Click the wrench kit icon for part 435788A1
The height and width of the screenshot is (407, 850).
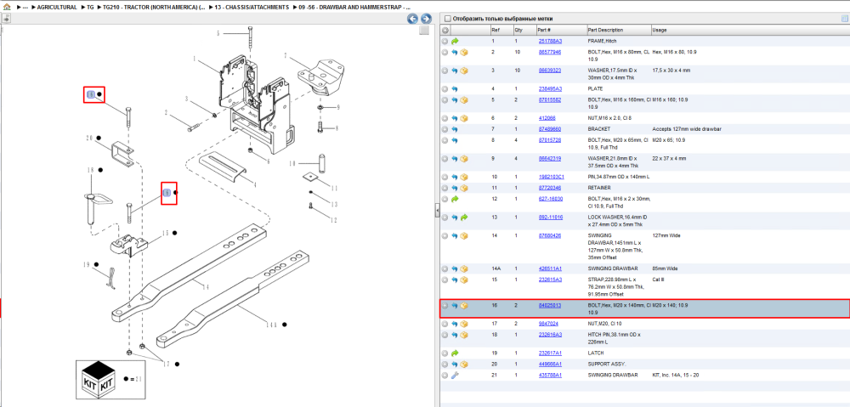point(455,375)
